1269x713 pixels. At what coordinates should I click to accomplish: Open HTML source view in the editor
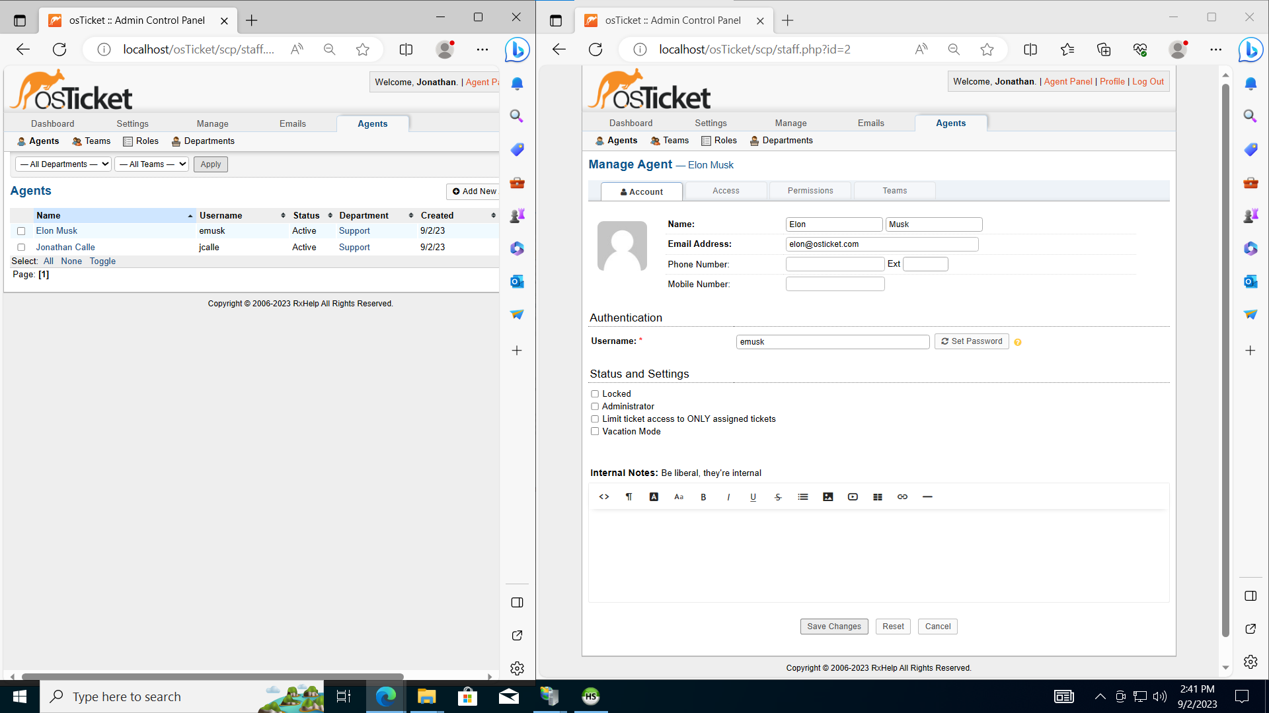[603, 496]
